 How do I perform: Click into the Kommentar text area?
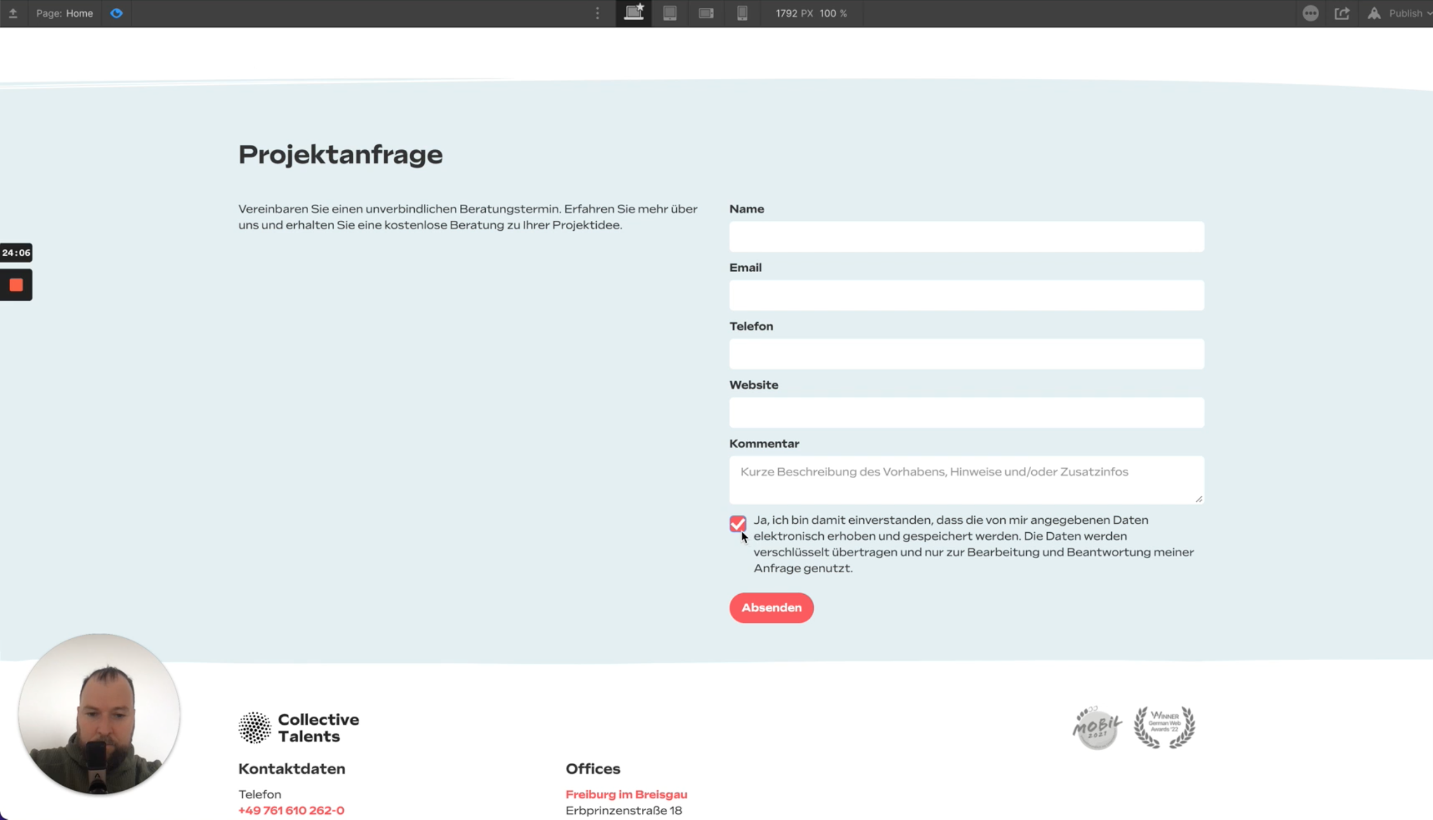pyautogui.click(x=966, y=480)
